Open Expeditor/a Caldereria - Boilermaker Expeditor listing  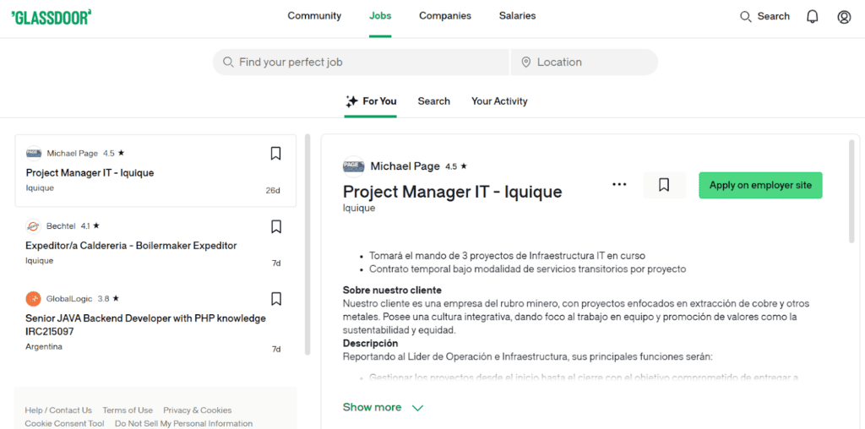coord(131,246)
